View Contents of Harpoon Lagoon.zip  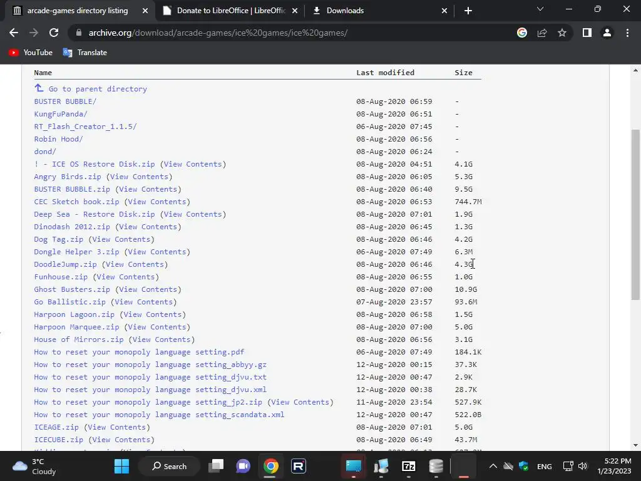[x=153, y=314]
